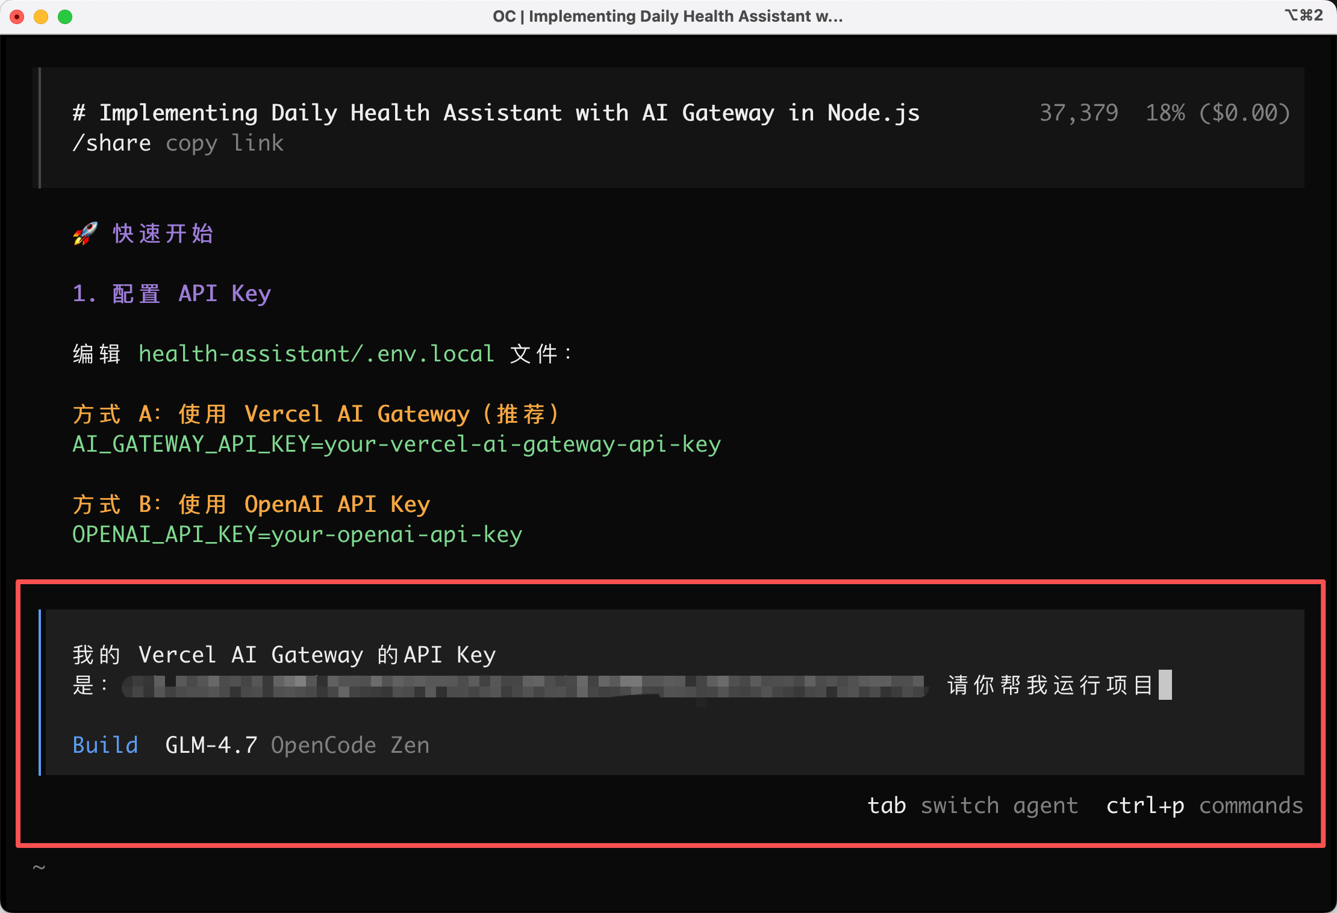Viewport: 1337px width, 913px height.
Task: Click the red close window button
Action: tap(17, 16)
